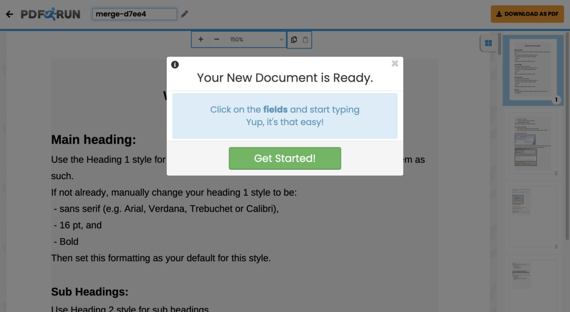Click the Download as PDF button
The image size is (570, 312).
[527, 14]
